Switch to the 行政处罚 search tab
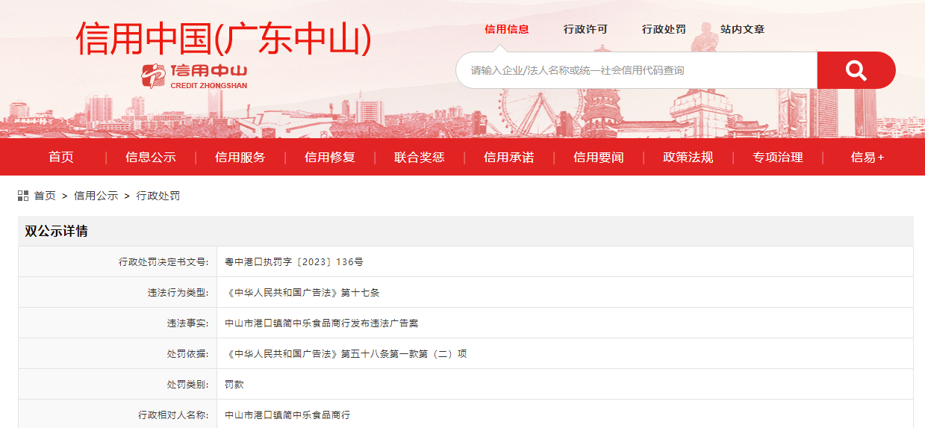Screen dimensions: 925x428 tap(664, 30)
